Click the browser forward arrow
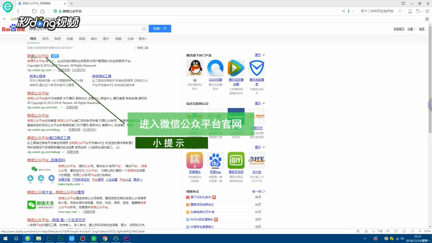The image size is (432, 243). [26, 11]
